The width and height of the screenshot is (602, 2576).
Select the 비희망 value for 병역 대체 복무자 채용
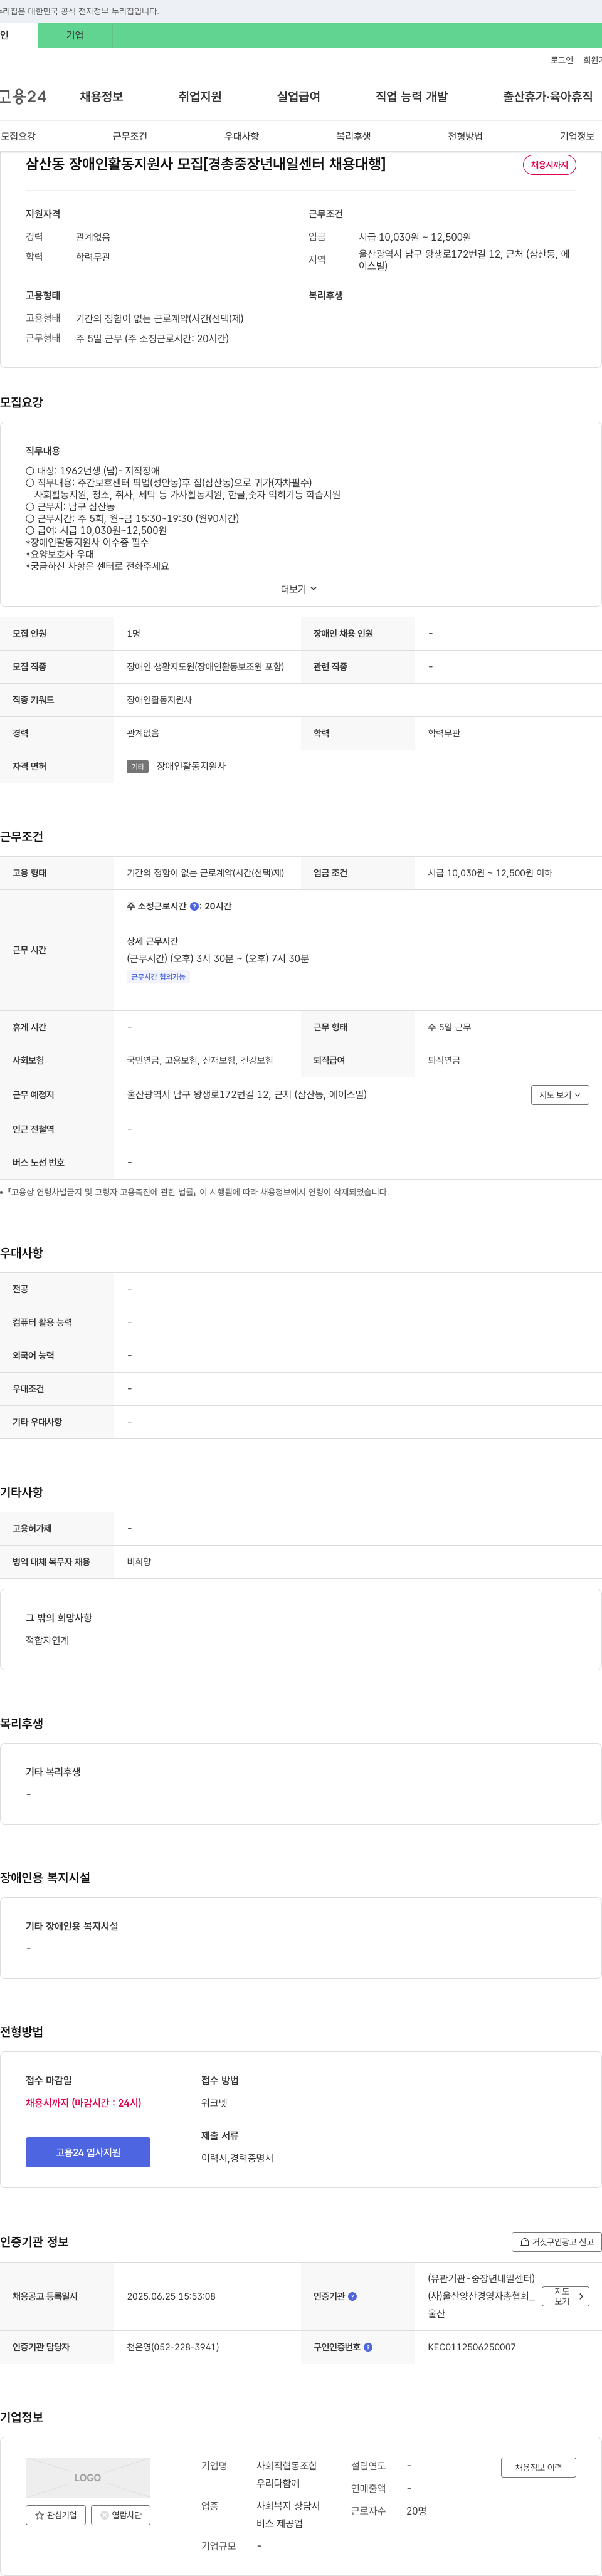pos(139,1561)
